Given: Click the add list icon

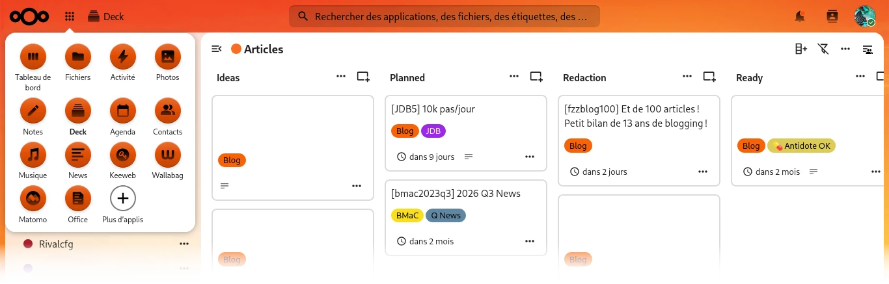Looking at the screenshot, I should [x=801, y=49].
